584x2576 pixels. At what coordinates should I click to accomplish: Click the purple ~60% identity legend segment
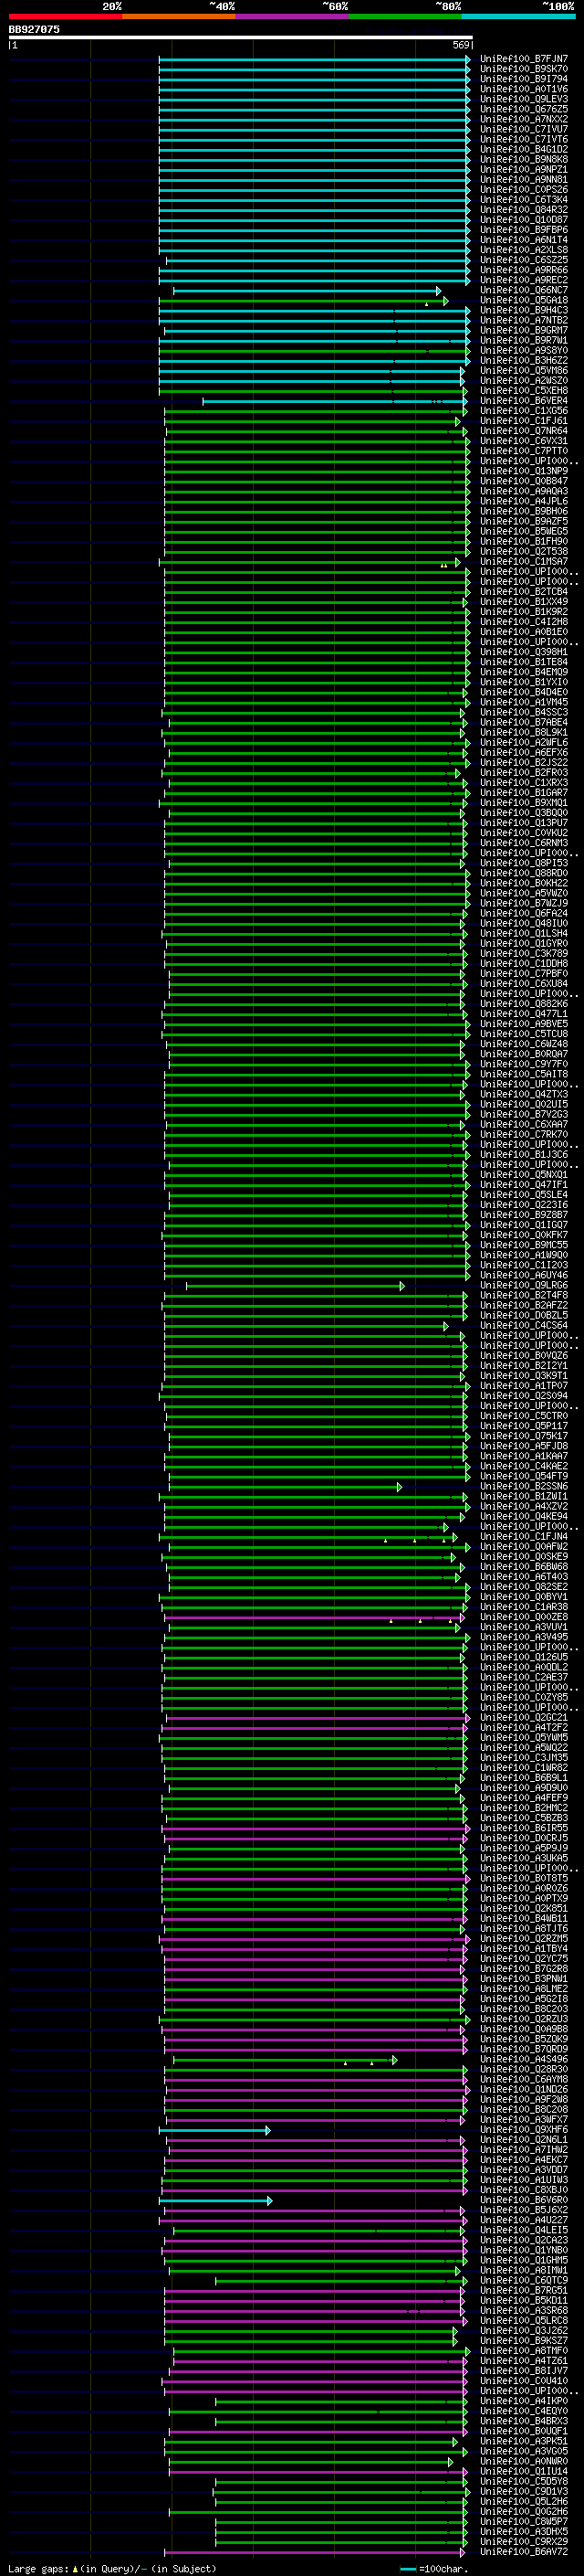293,16
